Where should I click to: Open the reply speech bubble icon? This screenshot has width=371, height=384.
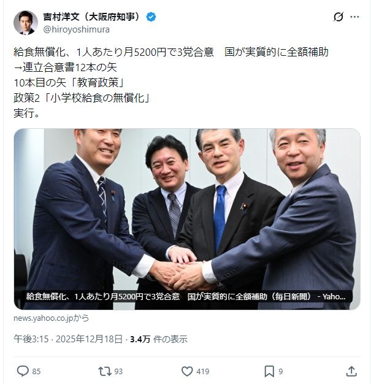coord(23,371)
